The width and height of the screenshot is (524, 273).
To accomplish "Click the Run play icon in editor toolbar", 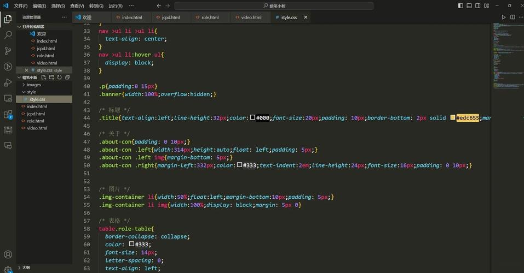I will pos(504,17).
